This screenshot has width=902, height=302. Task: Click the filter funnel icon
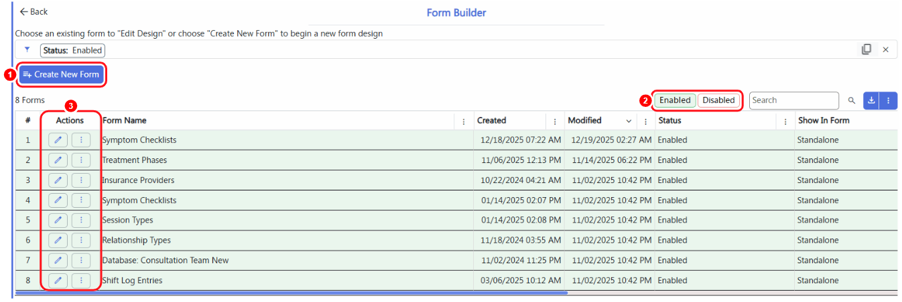tap(27, 49)
